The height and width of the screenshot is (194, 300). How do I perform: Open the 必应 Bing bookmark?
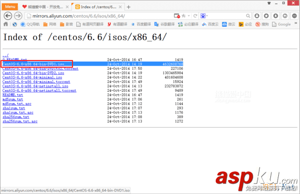click(245, 24)
